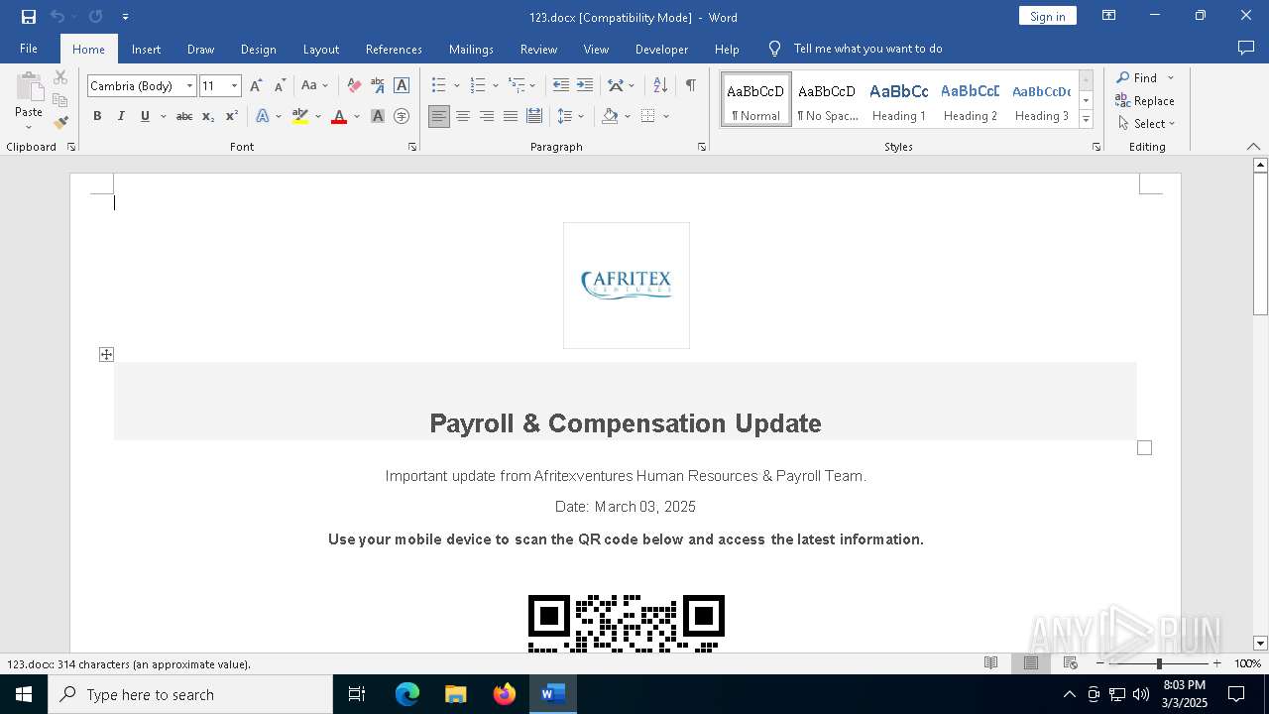1269x714 pixels.
Task: Switch to the Layout tab
Action: [320, 49]
